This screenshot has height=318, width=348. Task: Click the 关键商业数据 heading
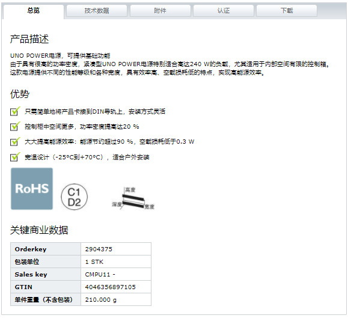(39, 230)
